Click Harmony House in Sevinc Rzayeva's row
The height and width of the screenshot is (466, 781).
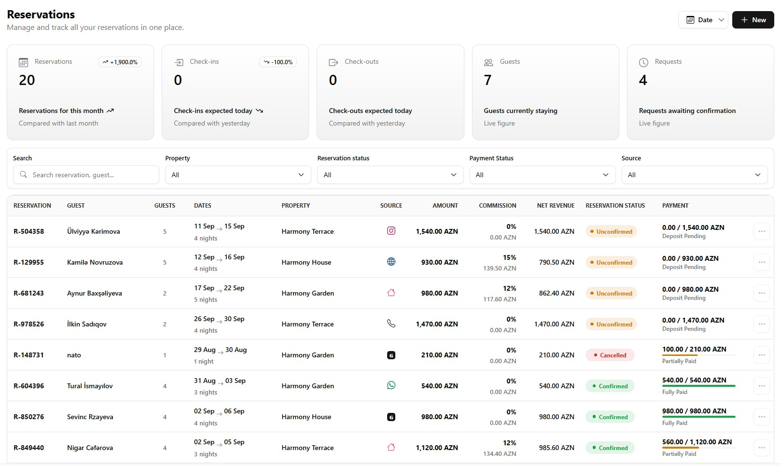pos(306,417)
